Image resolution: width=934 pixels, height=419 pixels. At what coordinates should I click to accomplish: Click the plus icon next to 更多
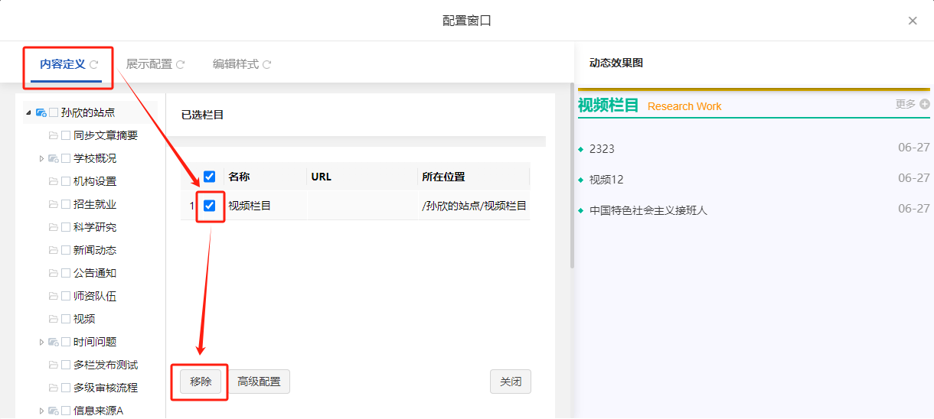click(x=925, y=104)
